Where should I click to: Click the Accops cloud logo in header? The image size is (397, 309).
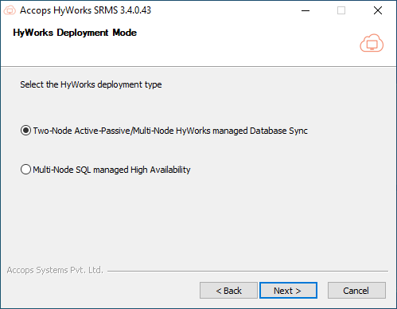[x=372, y=43]
